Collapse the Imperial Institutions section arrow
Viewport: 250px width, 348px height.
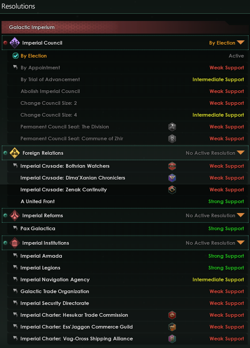(x=240, y=243)
